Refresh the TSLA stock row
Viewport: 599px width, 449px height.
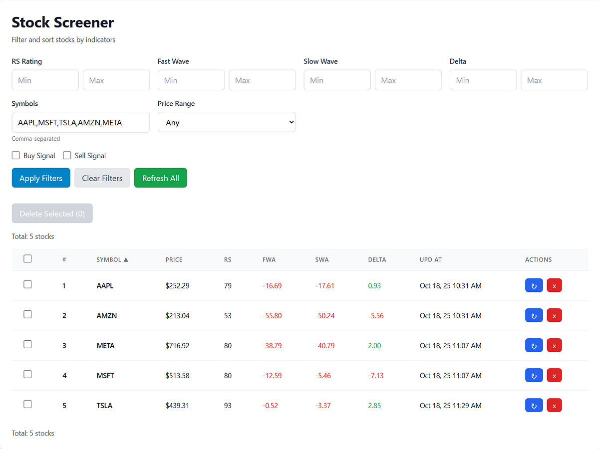(534, 405)
